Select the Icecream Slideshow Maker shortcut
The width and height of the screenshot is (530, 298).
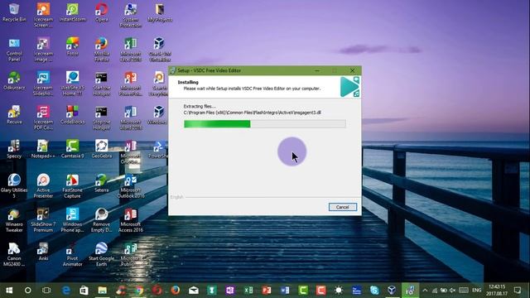43,84
